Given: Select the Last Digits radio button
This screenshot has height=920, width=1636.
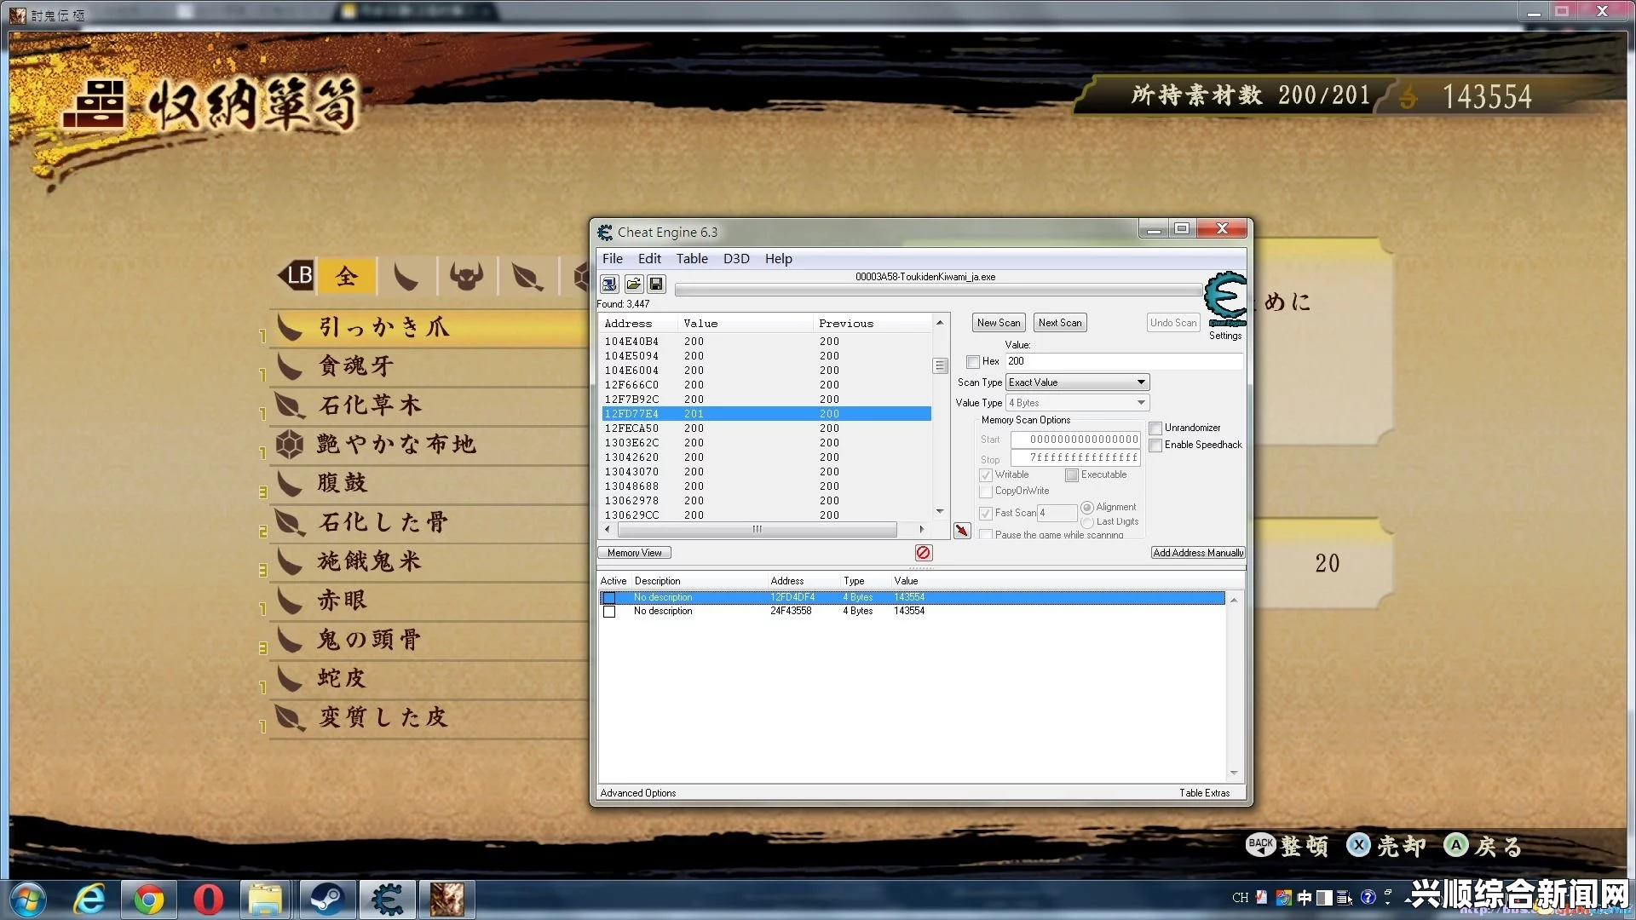Looking at the screenshot, I should click(1087, 521).
